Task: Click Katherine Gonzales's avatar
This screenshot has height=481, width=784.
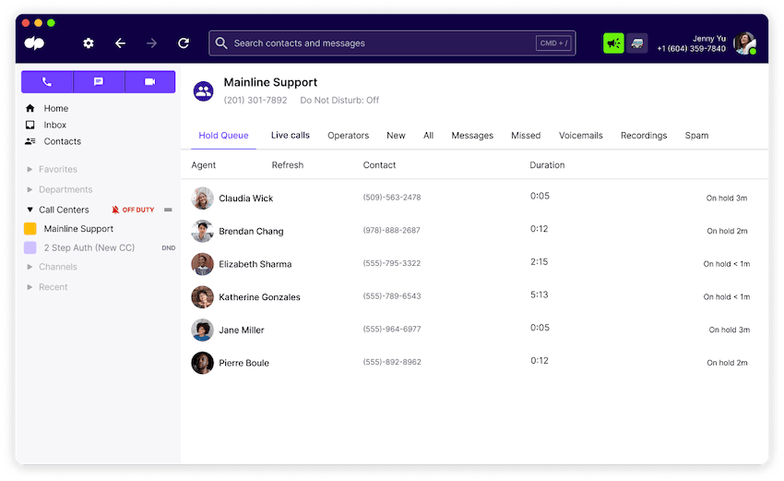Action: (x=203, y=297)
